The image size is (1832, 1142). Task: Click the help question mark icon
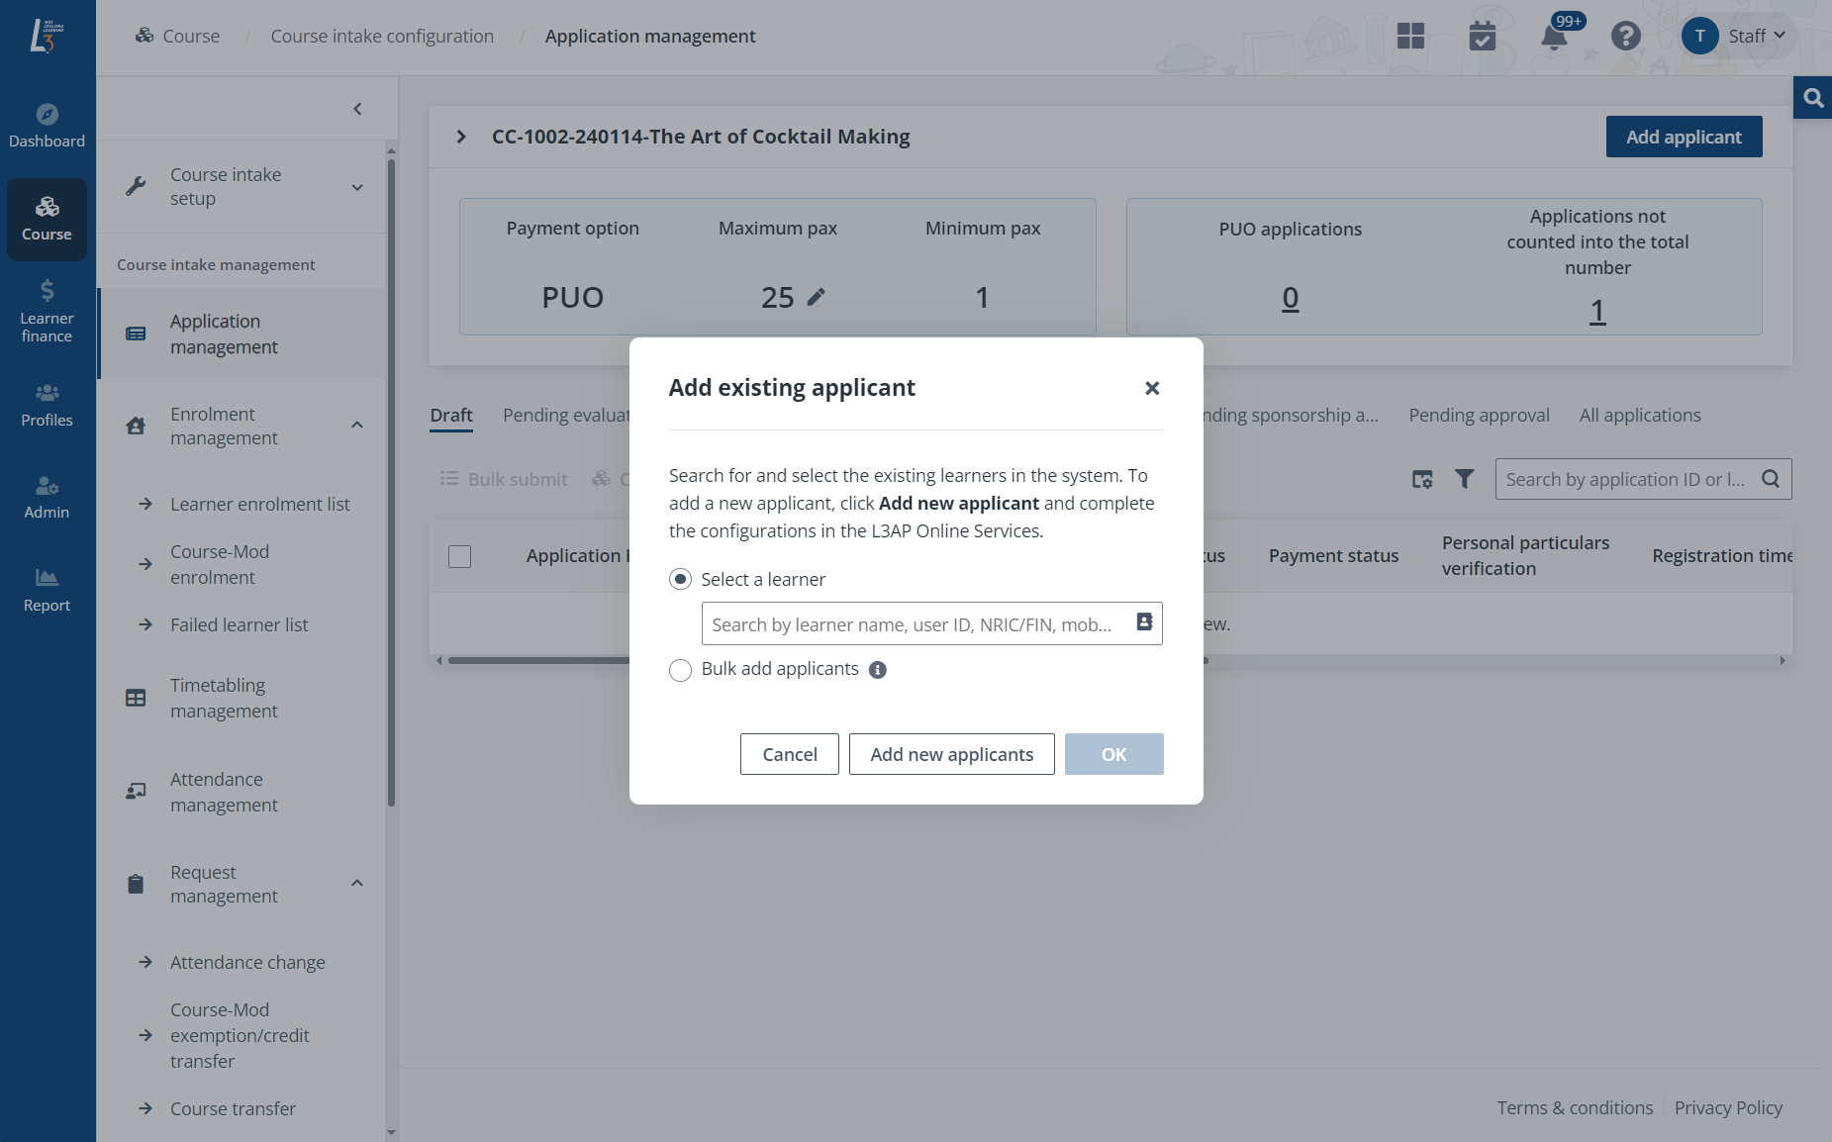pos(1625,36)
